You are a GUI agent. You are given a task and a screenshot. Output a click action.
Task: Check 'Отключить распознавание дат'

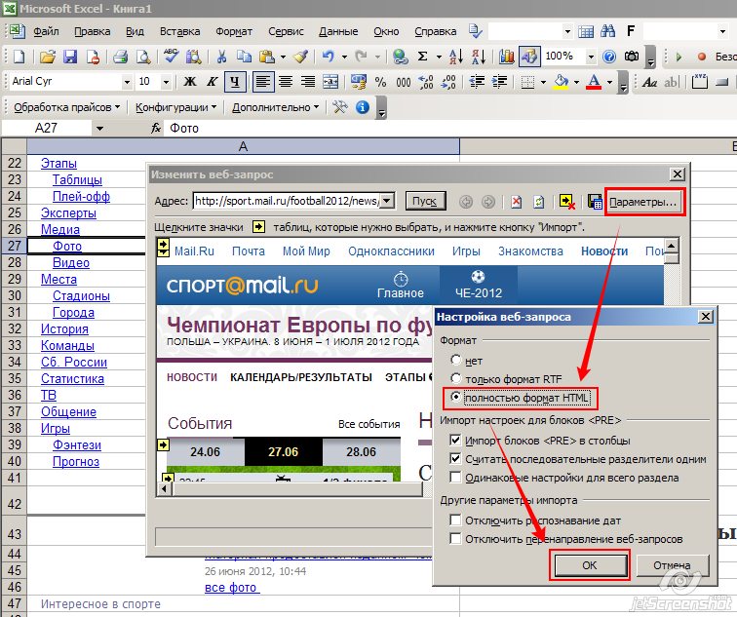click(x=455, y=520)
